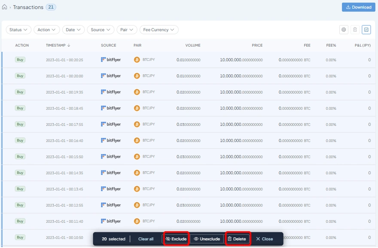Screen dimensions: 378x248
Task: Click bitFlyer logo in 00:14:35 row
Action: 111,172
